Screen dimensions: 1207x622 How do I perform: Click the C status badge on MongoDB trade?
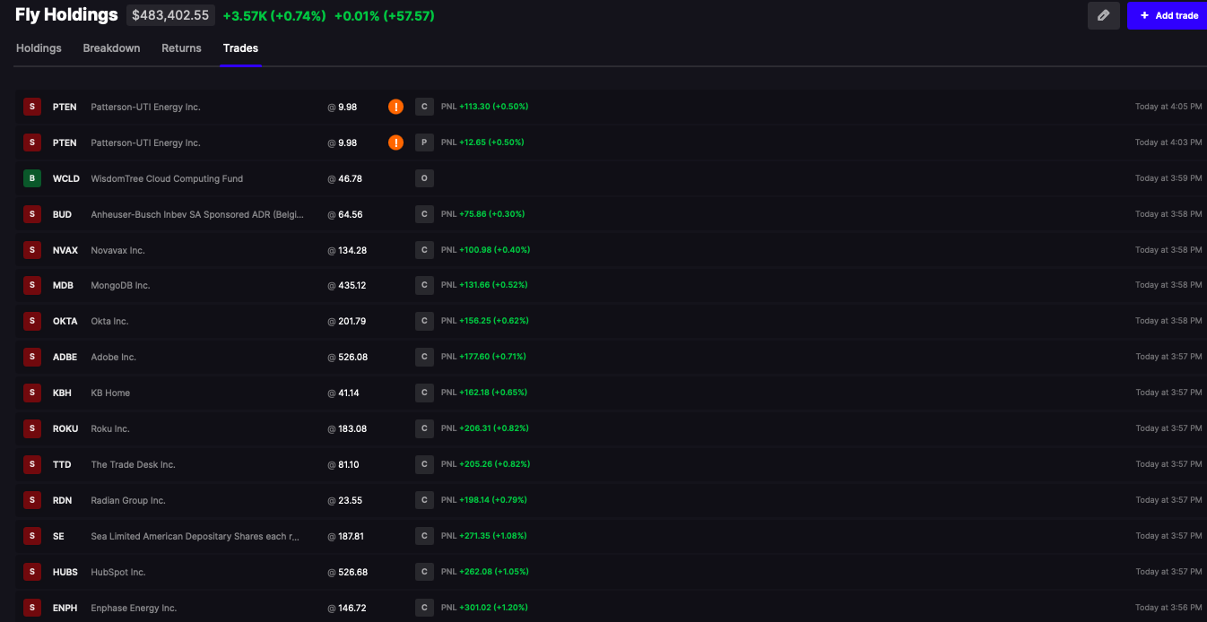tap(424, 285)
